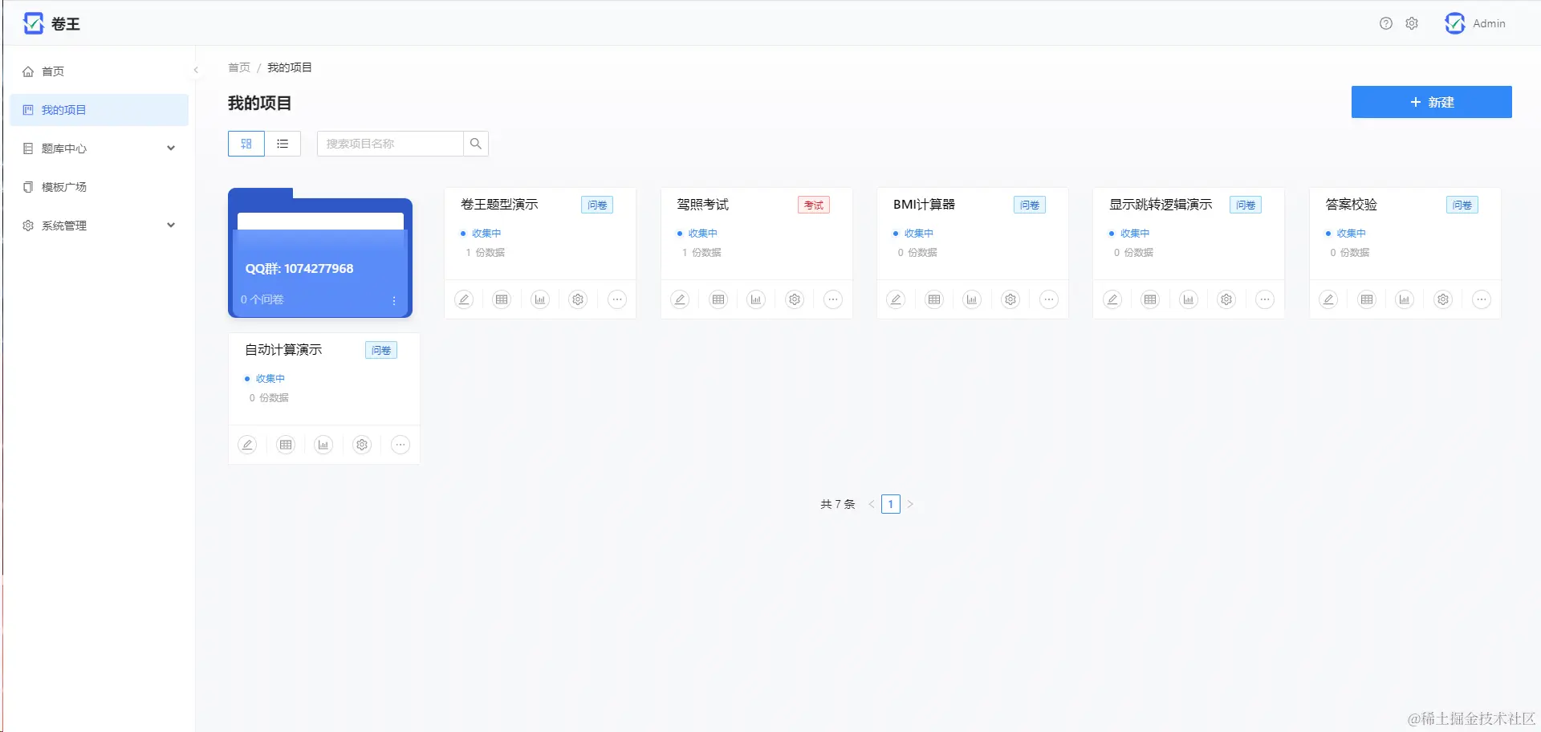Show more options for 显示跳转逻辑演示
Screen dimensions: 1541x732
pyautogui.click(x=1265, y=299)
